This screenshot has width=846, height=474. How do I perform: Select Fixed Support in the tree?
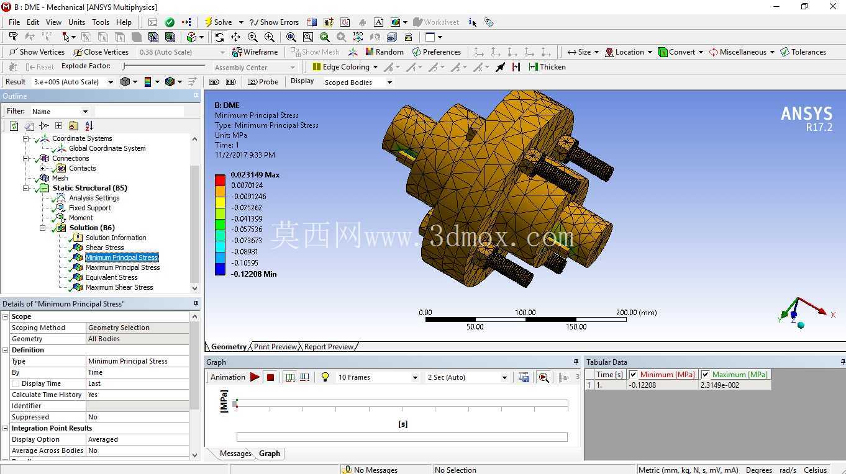coord(89,208)
